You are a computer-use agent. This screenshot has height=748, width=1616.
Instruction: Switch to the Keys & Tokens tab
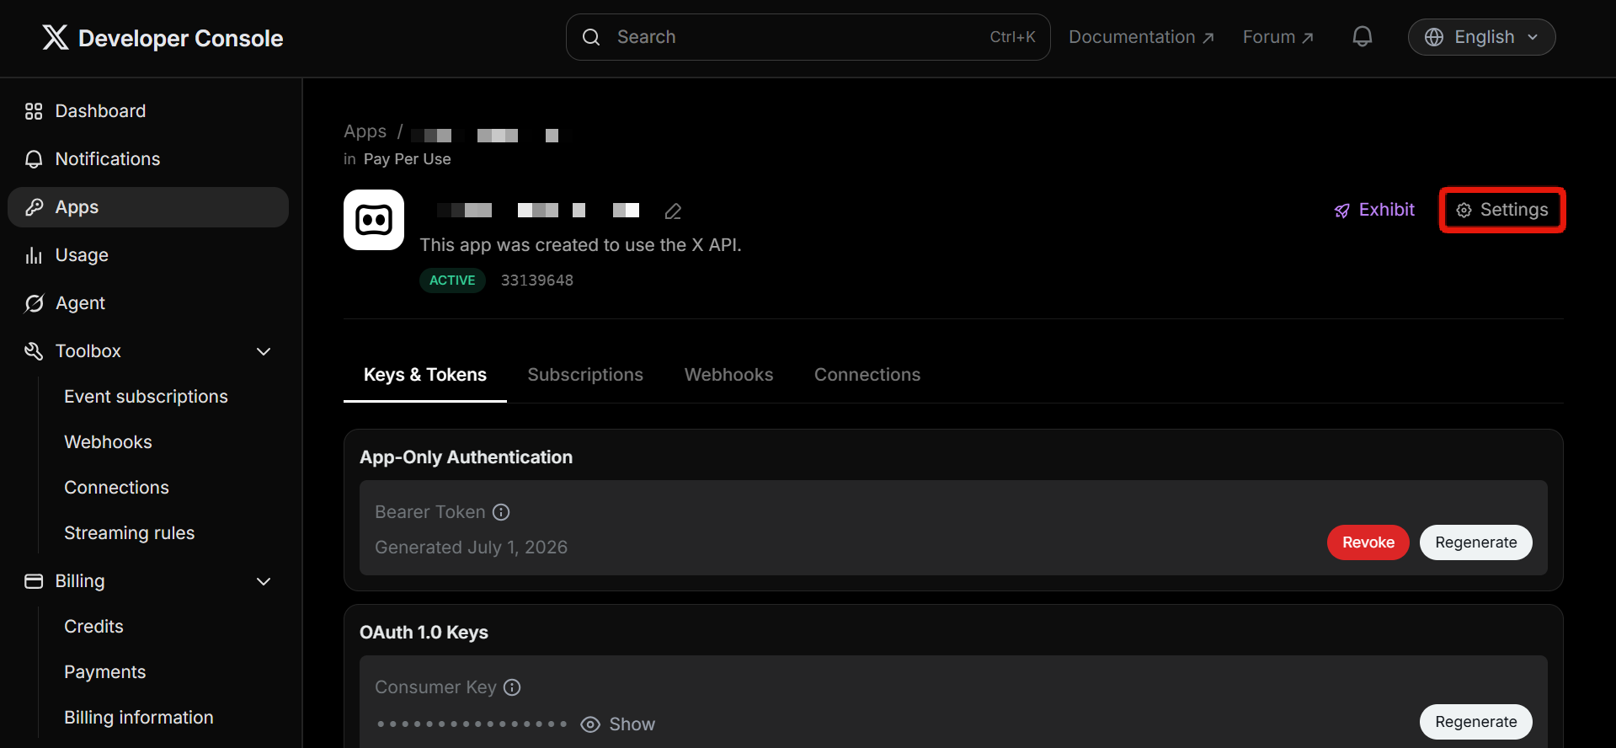425,375
